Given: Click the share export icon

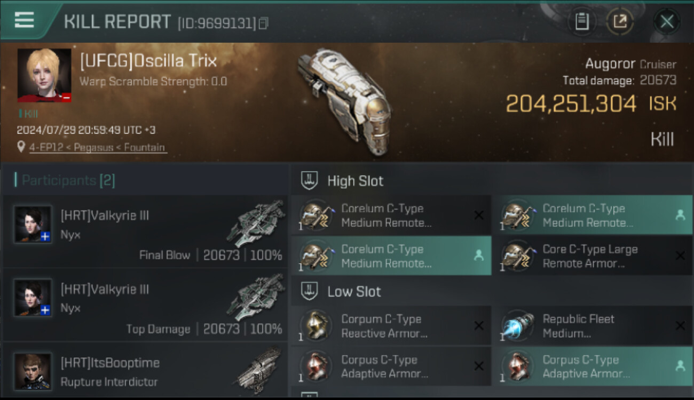Looking at the screenshot, I should click(x=620, y=21).
